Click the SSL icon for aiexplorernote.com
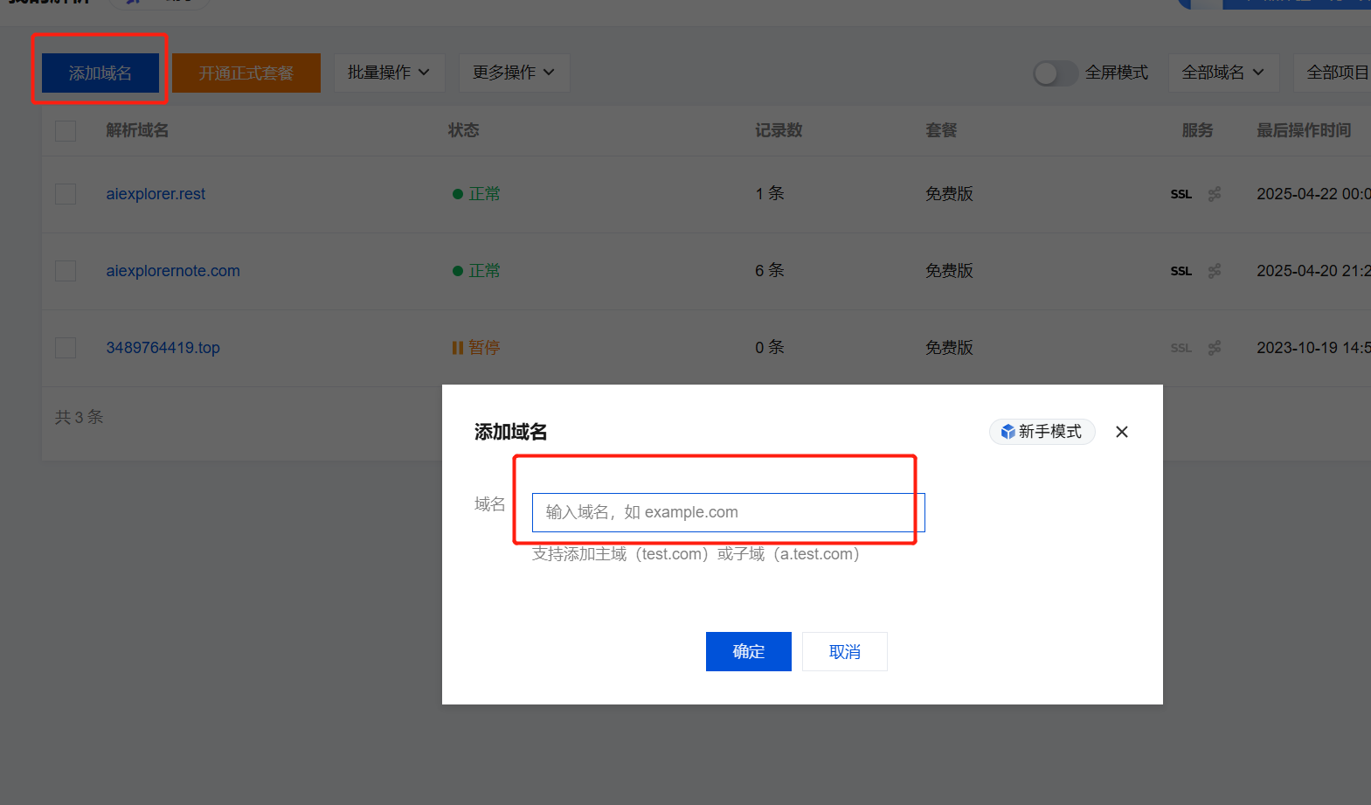This screenshot has width=1371, height=805. tap(1181, 271)
